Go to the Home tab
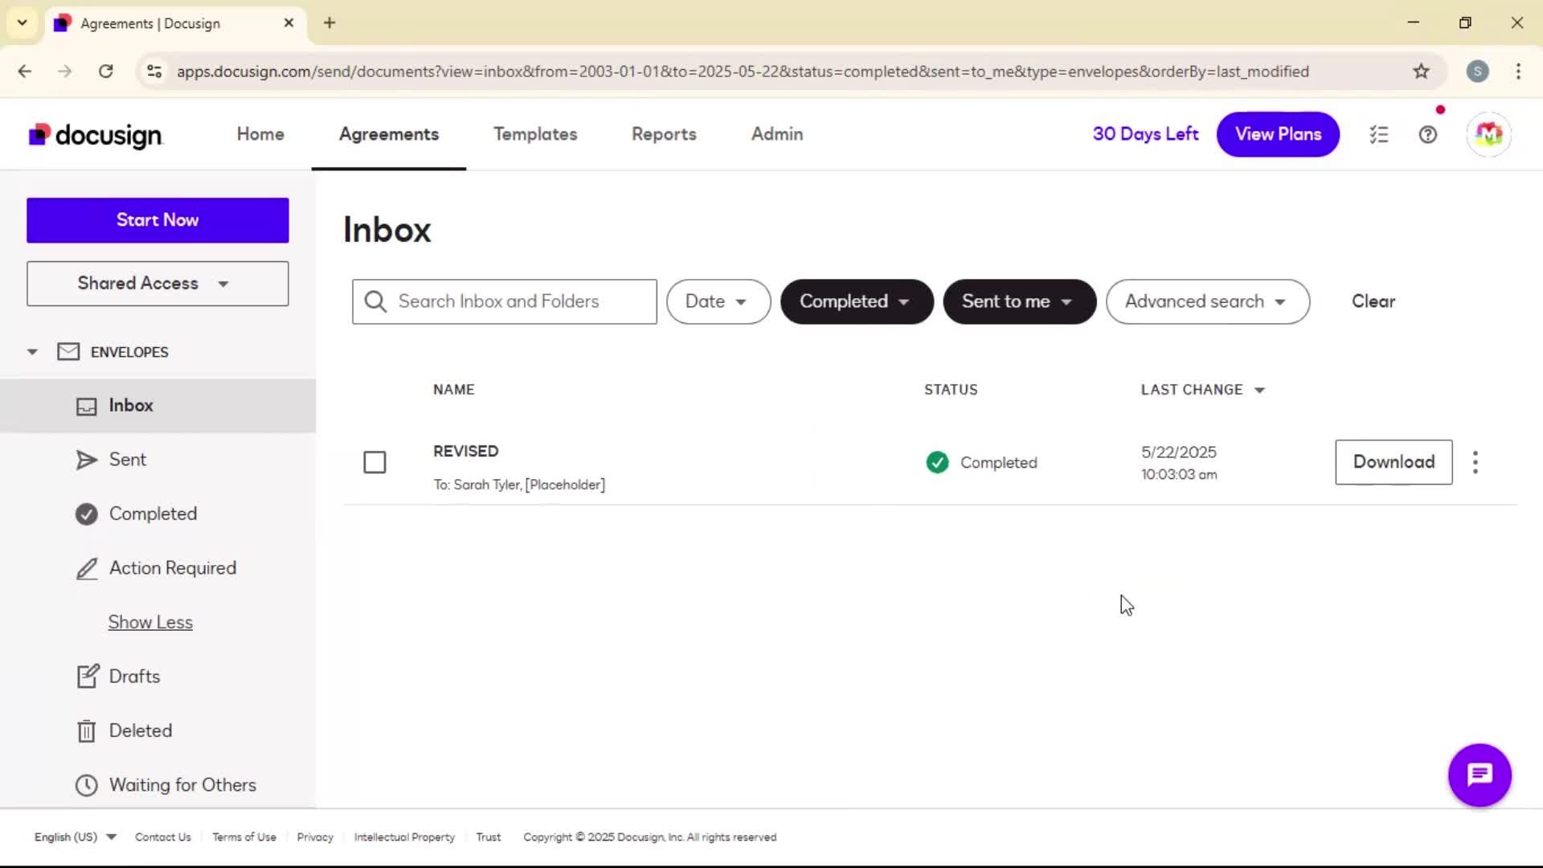This screenshot has width=1543, height=868. tap(260, 134)
